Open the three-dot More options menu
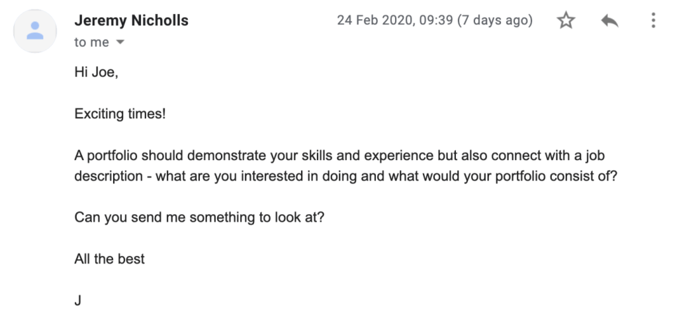 (x=653, y=21)
